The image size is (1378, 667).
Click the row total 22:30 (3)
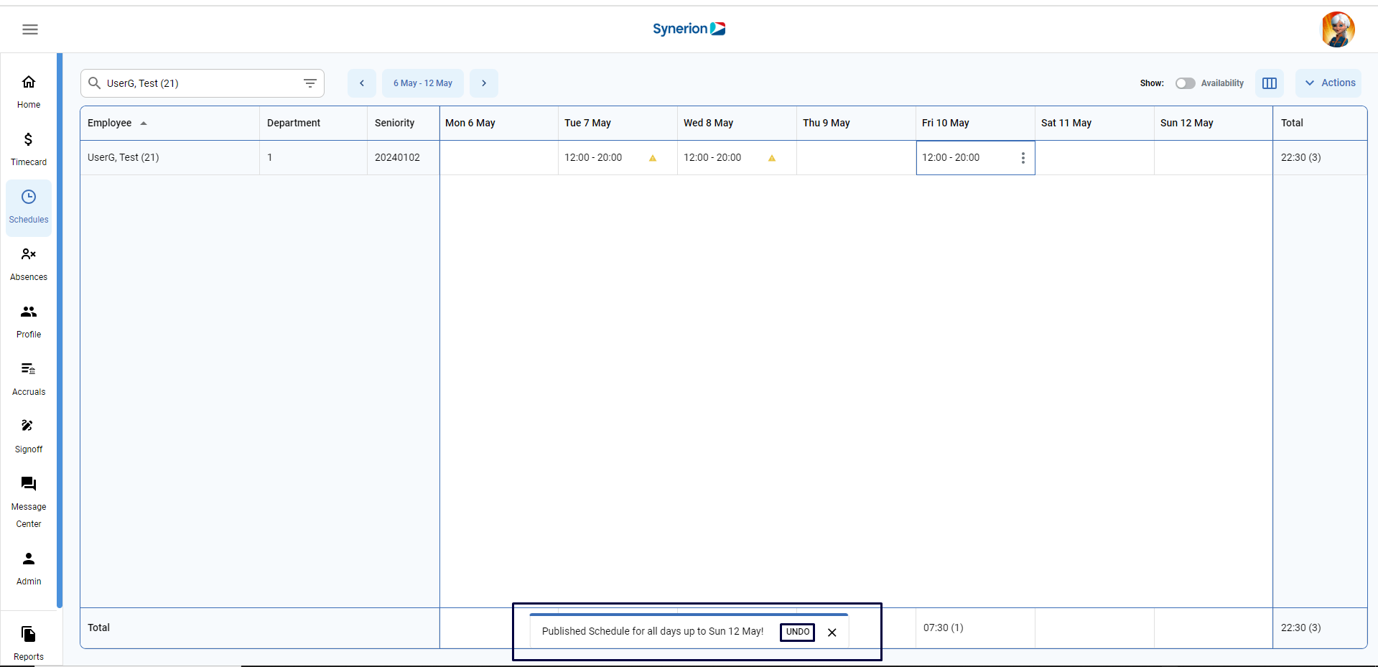1301,157
